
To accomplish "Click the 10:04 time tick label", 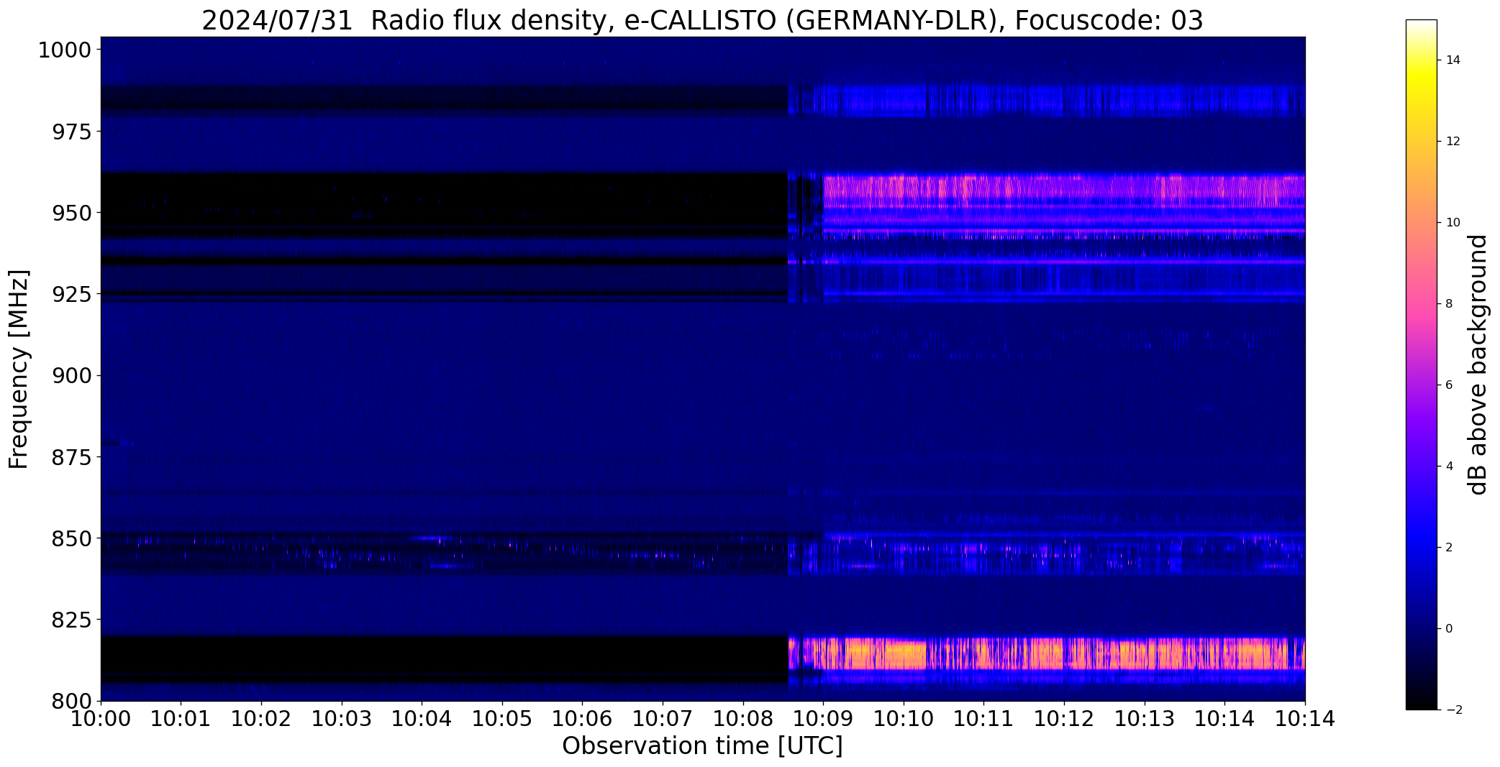I will pyautogui.click(x=422, y=719).
